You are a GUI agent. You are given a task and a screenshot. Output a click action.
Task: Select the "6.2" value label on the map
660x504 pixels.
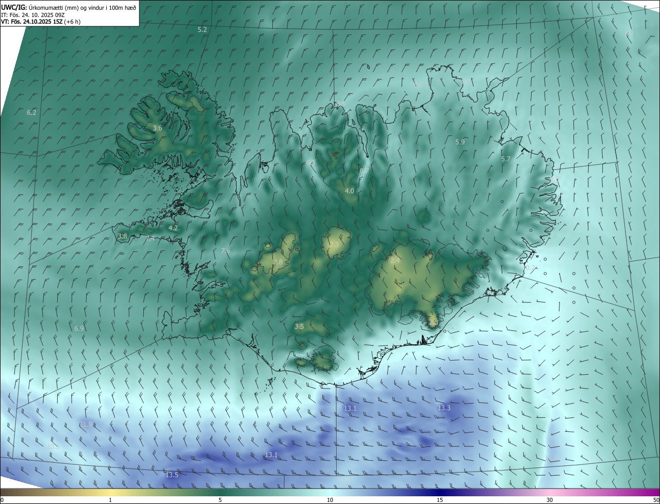[31, 112]
